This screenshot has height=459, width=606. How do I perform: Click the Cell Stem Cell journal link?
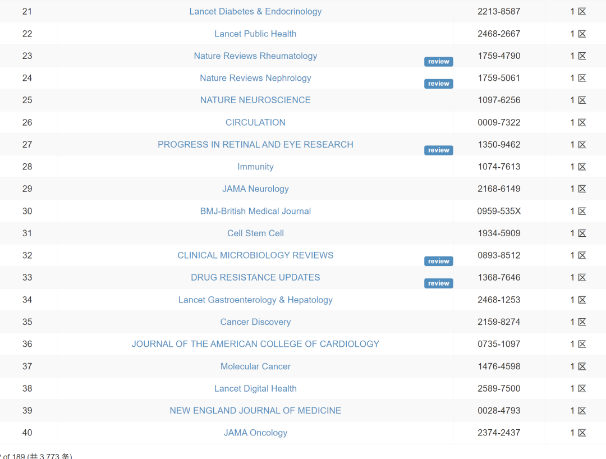[x=255, y=233]
